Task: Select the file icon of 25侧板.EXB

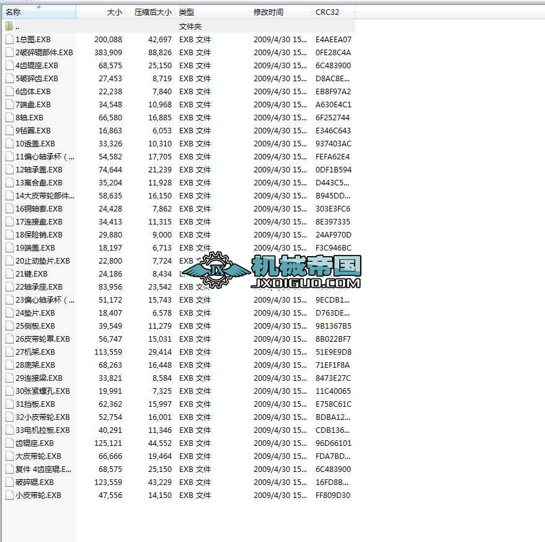Action: [9, 326]
